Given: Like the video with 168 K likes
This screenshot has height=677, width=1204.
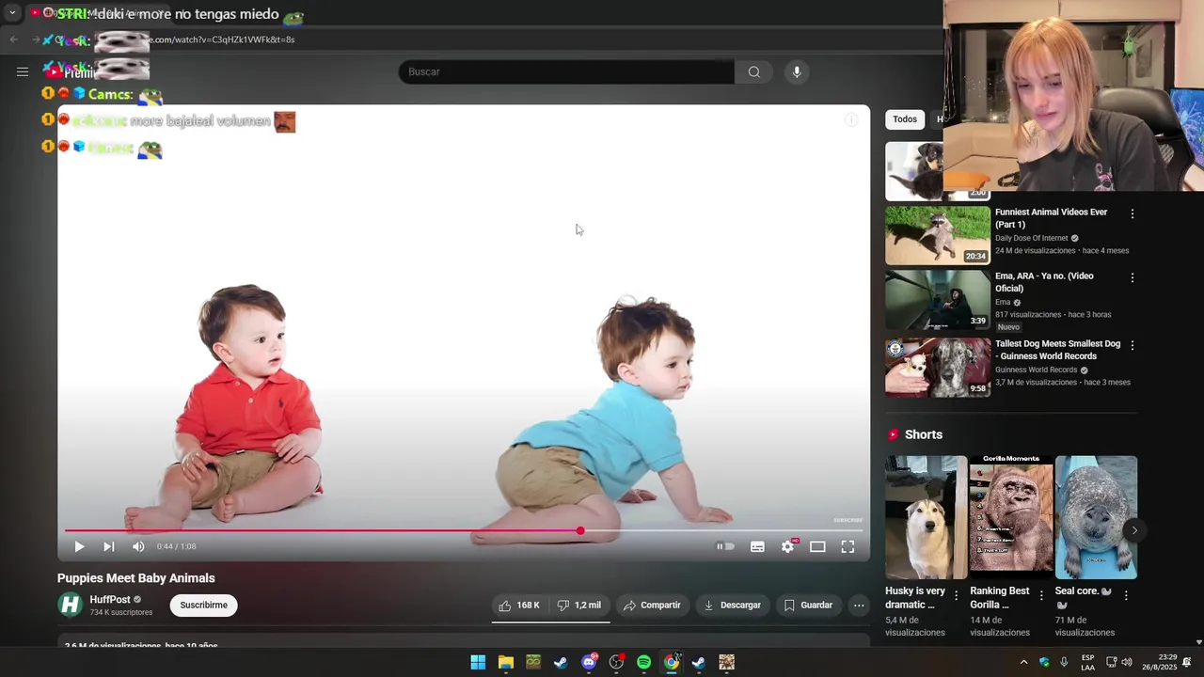Looking at the screenshot, I should tap(519, 606).
